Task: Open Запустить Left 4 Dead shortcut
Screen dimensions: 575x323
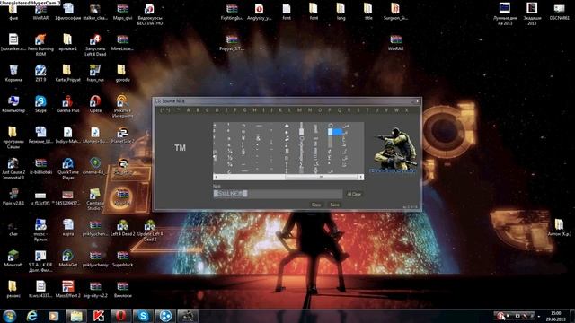Action: click(x=95, y=45)
